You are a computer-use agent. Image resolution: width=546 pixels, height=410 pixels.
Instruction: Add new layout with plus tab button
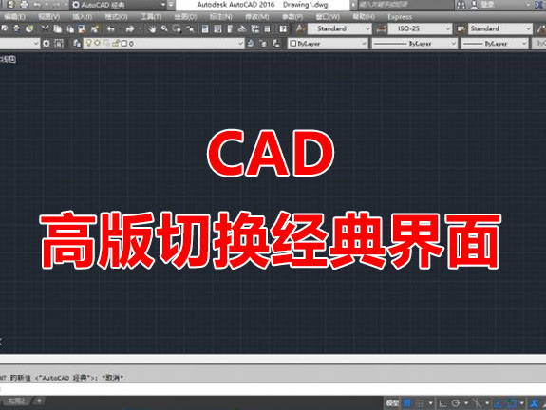click(x=39, y=401)
